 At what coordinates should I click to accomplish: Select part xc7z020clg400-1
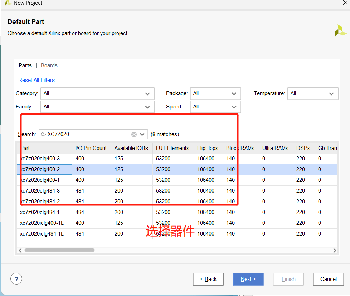177,180
